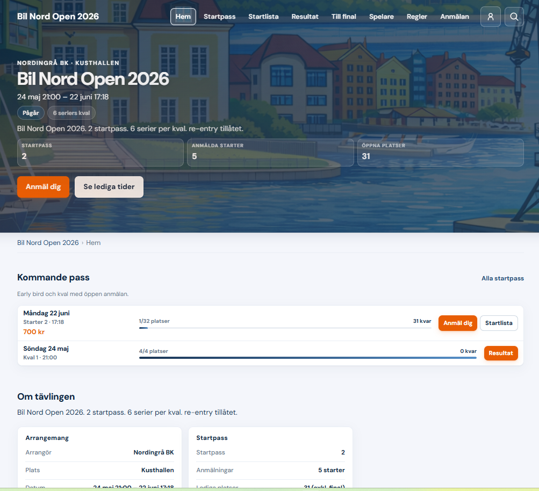Viewport: 539px width, 491px height.
Task: Click the orange Anmäl dig hero button
Action: pyautogui.click(x=44, y=187)
